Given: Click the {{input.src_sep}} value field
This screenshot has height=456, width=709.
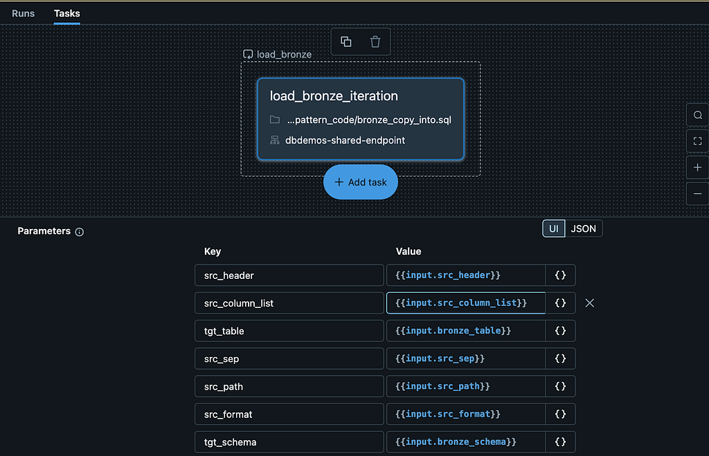Looking at the screenshot, I should (466, 358).
